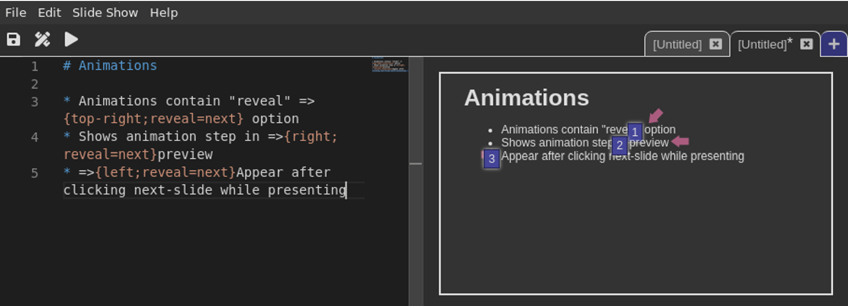
Task: Click empty line 2 number in gutter
Action: pos(35,84)
